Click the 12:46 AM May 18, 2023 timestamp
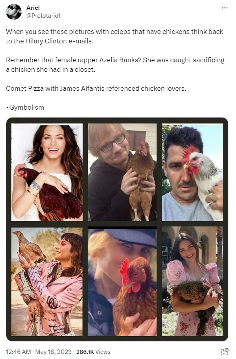Viewport: 236px width, 359px height. (x=39, y=352)
